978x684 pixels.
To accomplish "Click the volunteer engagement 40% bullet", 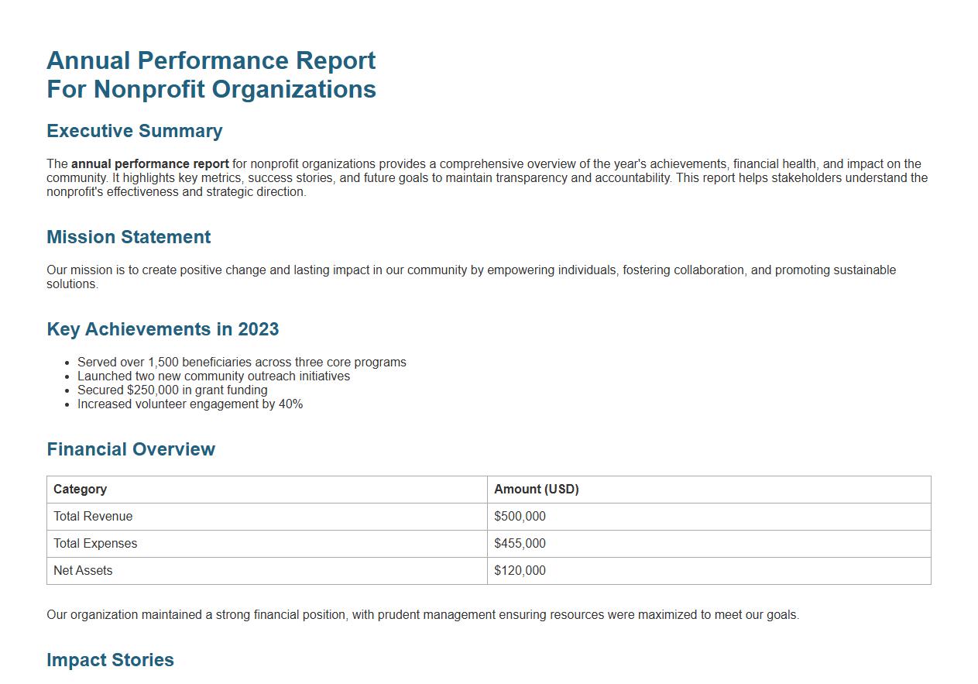I will pyautogui.click(x=190, y=404).
